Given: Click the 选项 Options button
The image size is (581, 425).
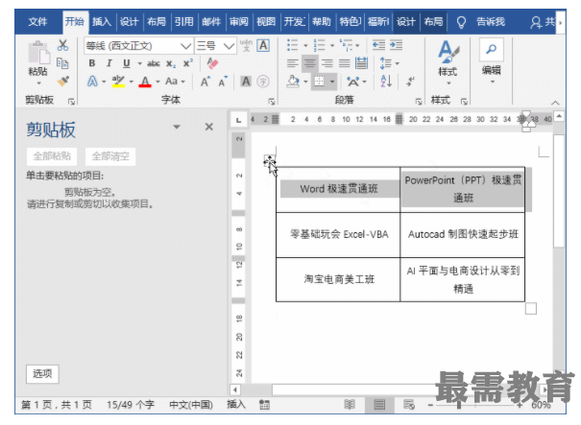Looking at the screenshot, I should [x=42, y=373].
